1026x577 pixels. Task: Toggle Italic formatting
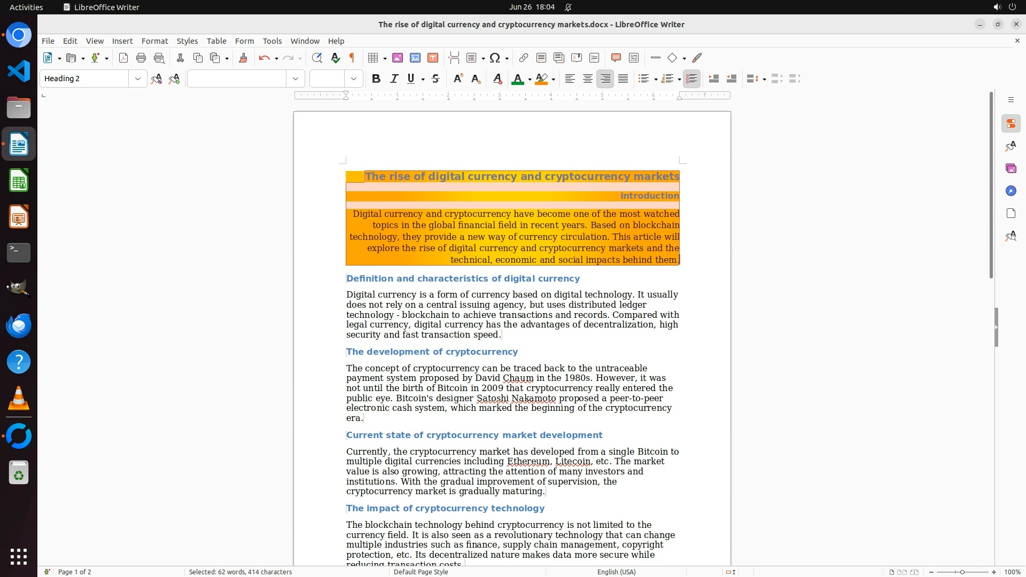(394, 79)
